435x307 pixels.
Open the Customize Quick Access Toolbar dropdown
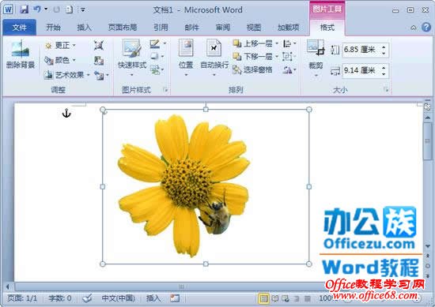[83, 9]
